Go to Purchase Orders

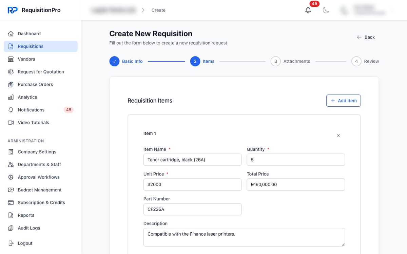(x=41, y=85)
